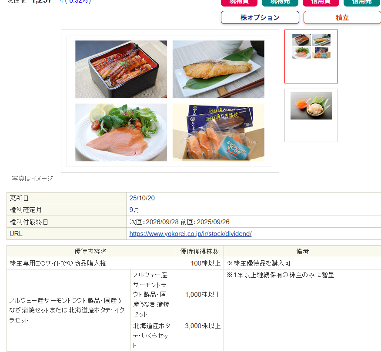381x352 pixels.
Task: Click the 権利付最終日 dates value
Action: (x=180, y=222)
